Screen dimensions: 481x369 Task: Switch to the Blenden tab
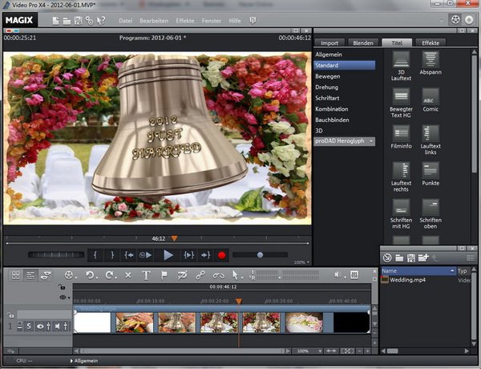point(362,43)
